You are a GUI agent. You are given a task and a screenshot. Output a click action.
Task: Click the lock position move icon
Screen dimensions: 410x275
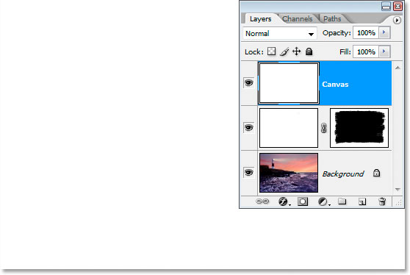tap(297, 51)
